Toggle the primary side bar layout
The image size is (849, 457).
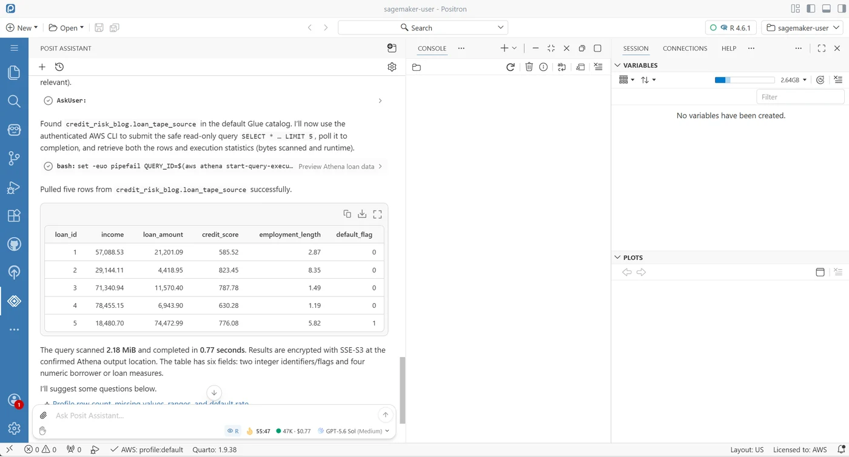click(811, 9)
